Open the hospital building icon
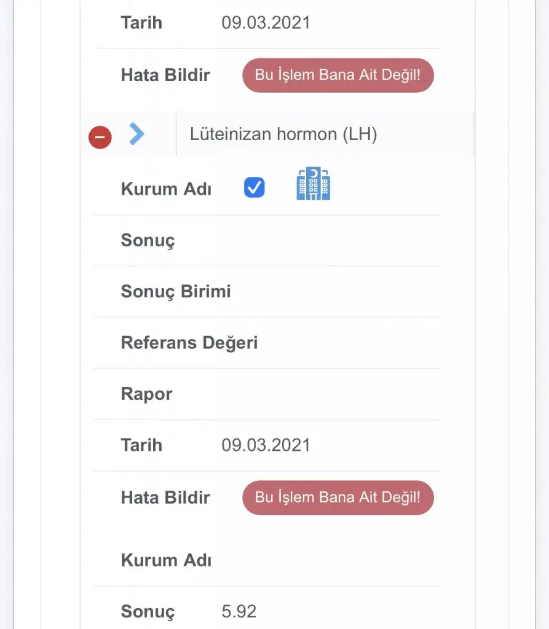The image size is (549, 629). pos(313,184)
